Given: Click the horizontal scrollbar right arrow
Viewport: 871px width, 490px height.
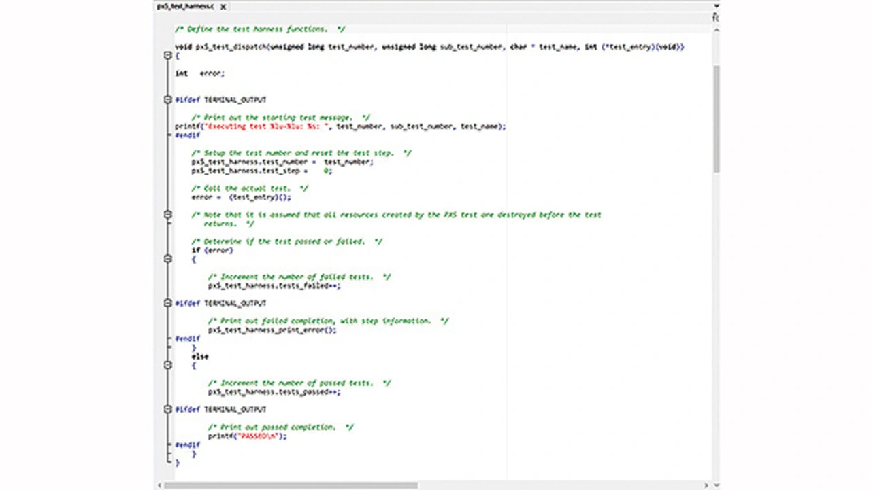Looking at the screenshot, I should [706, 485].
